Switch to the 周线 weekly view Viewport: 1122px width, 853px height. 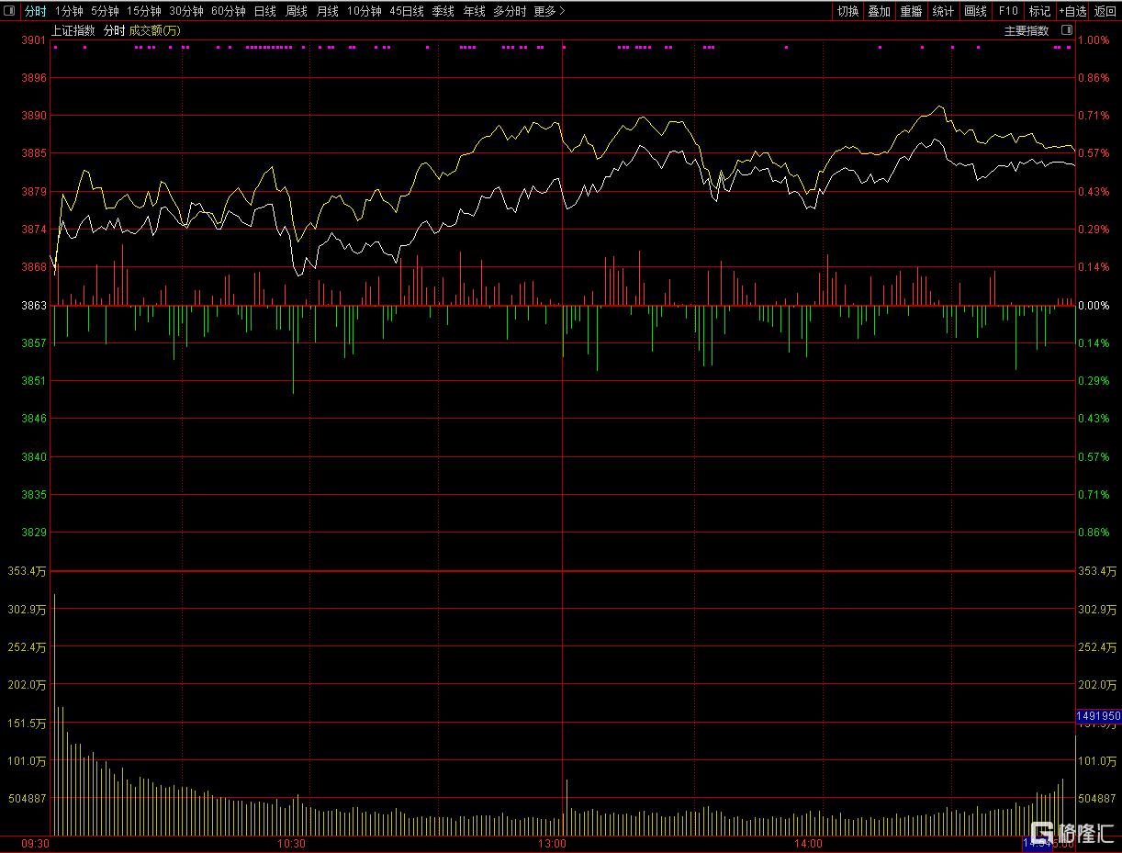click(296, 11)
